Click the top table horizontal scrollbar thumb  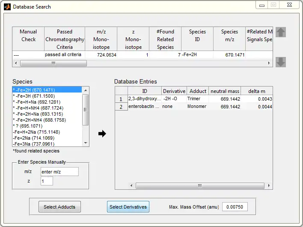(x=53, y=63)
